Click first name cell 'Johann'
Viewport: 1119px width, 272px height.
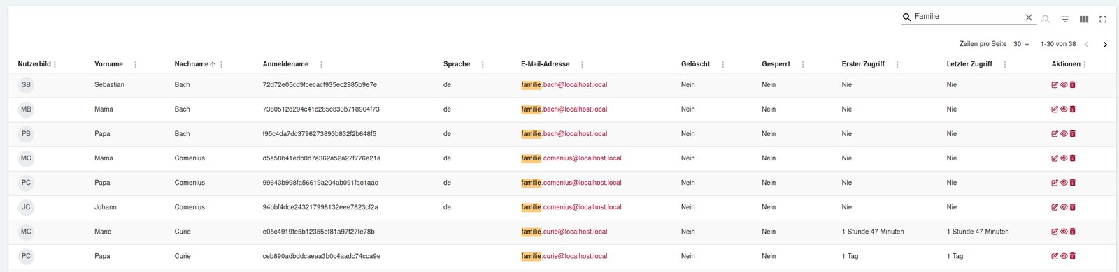tap(106, 207)
